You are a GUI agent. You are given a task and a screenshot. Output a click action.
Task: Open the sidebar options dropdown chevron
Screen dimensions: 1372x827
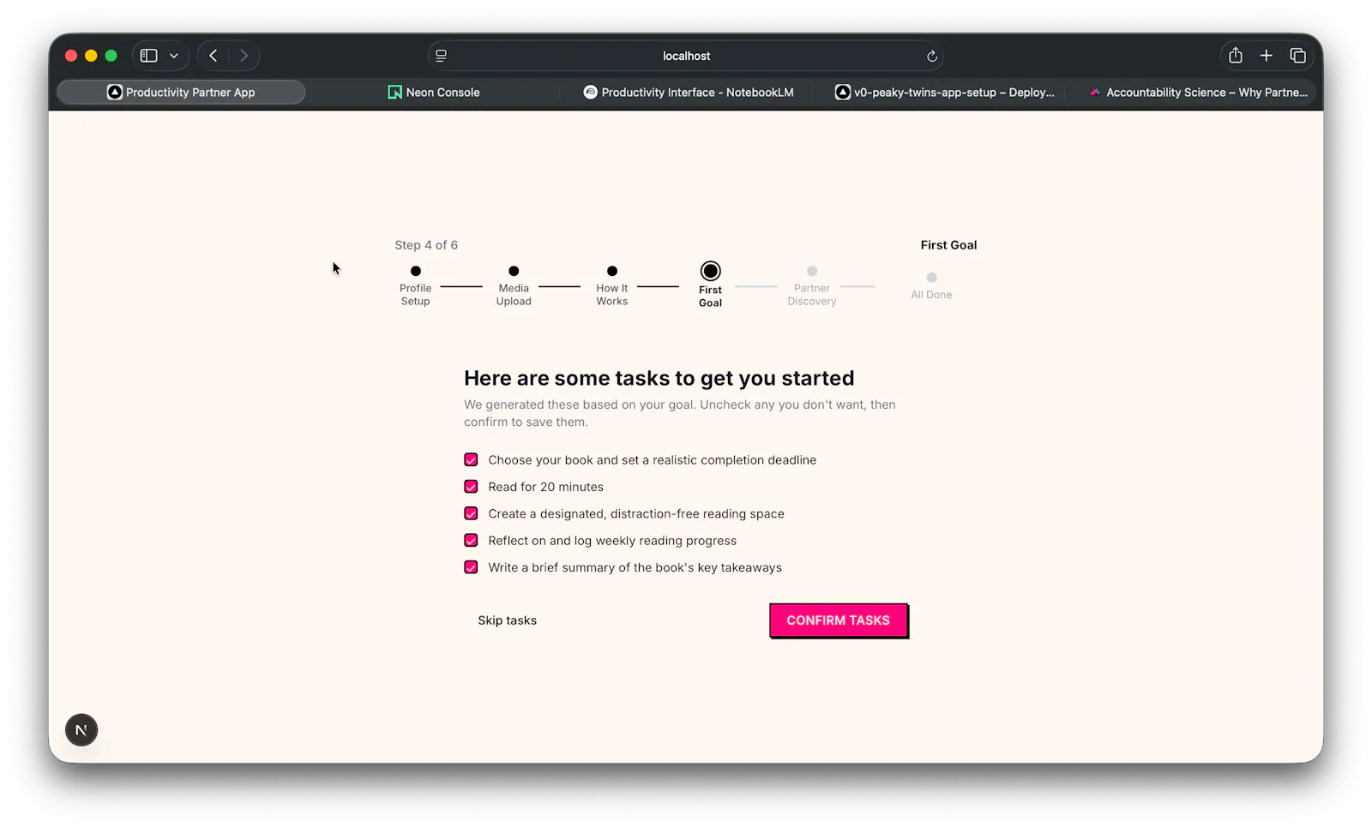pos(174,56)
